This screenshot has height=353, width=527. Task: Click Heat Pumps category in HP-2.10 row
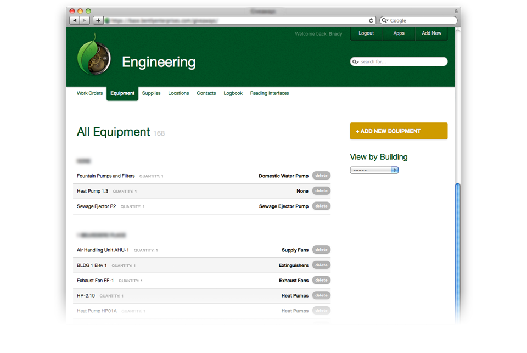pos(295,296)
